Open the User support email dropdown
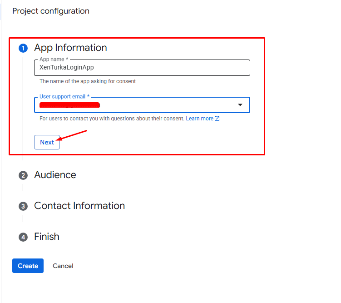 click(x=142, y=105)
